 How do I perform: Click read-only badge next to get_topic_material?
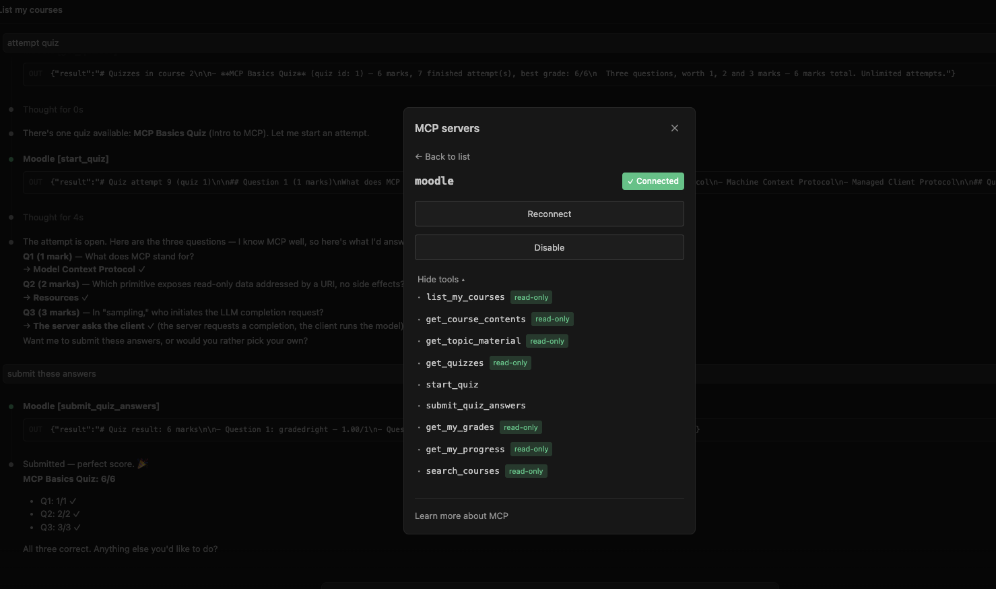coord(547,341)
